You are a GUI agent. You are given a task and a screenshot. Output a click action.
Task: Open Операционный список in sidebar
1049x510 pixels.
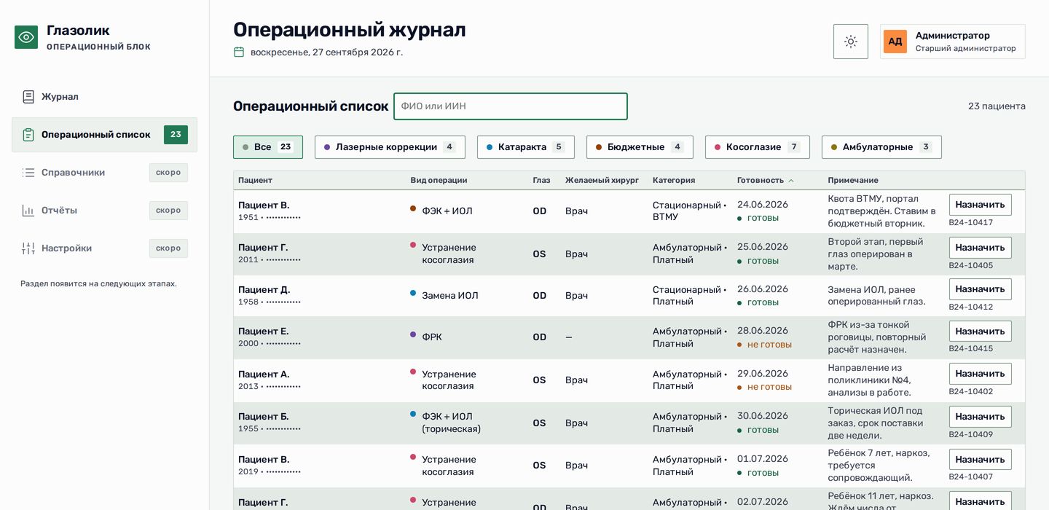click(104, 135)
